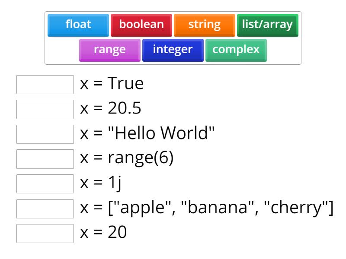Click the "x = 20.5" statement text
346x259 pixels.
(111, 109)
